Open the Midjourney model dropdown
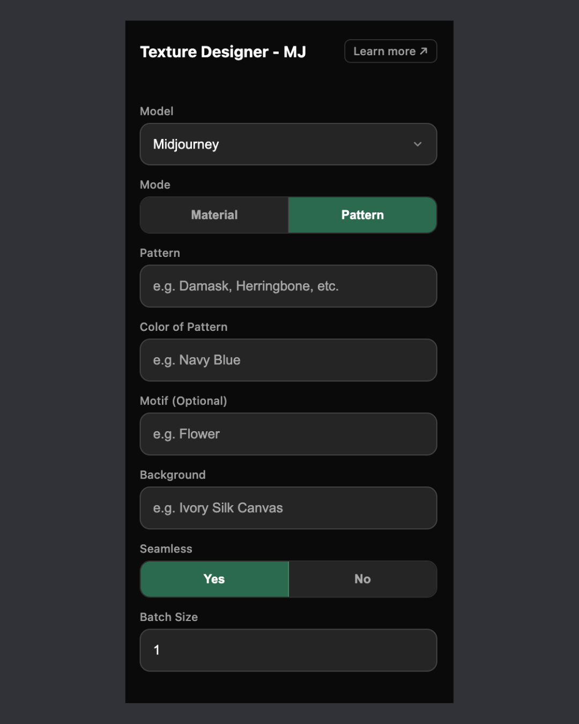The width and height of the screenshot is (579, 724). tap(288, 144)
